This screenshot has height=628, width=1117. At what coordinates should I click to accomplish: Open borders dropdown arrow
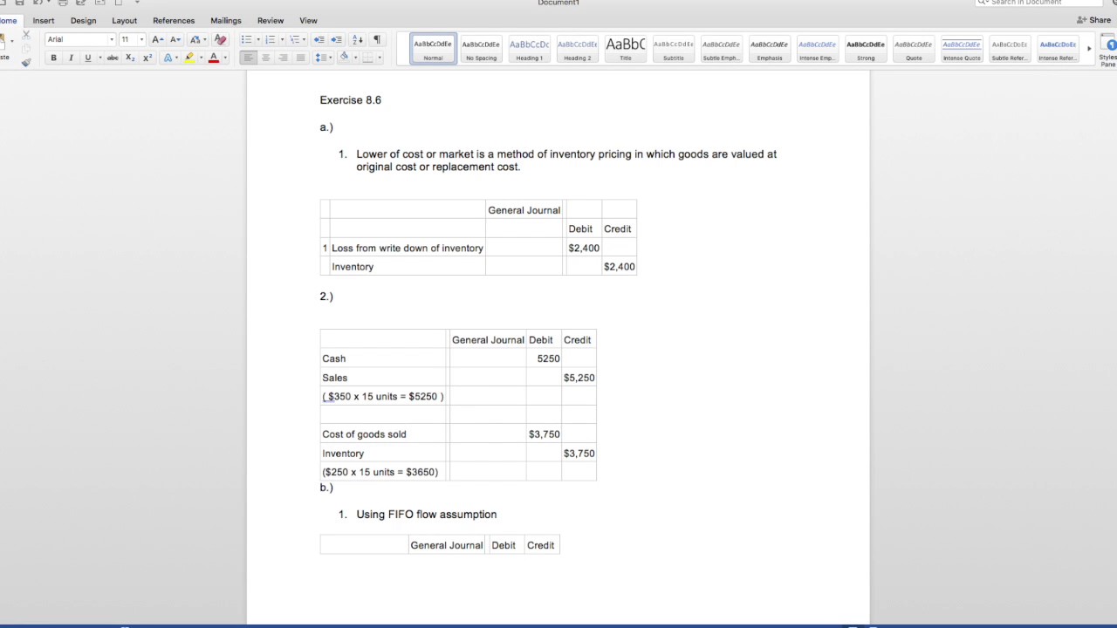tap(379, 58)
